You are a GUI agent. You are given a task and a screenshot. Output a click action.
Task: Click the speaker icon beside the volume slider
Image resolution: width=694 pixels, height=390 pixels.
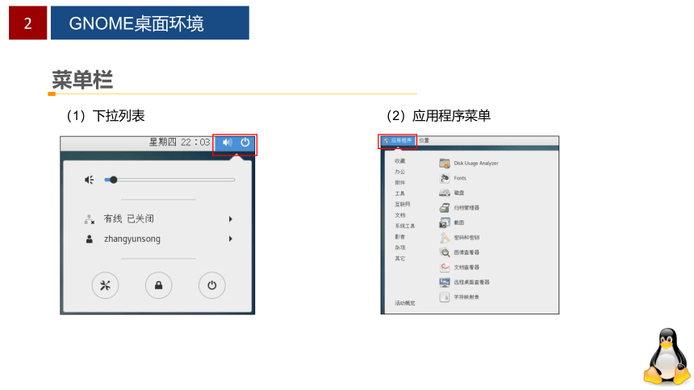click(x=89, y=180)
